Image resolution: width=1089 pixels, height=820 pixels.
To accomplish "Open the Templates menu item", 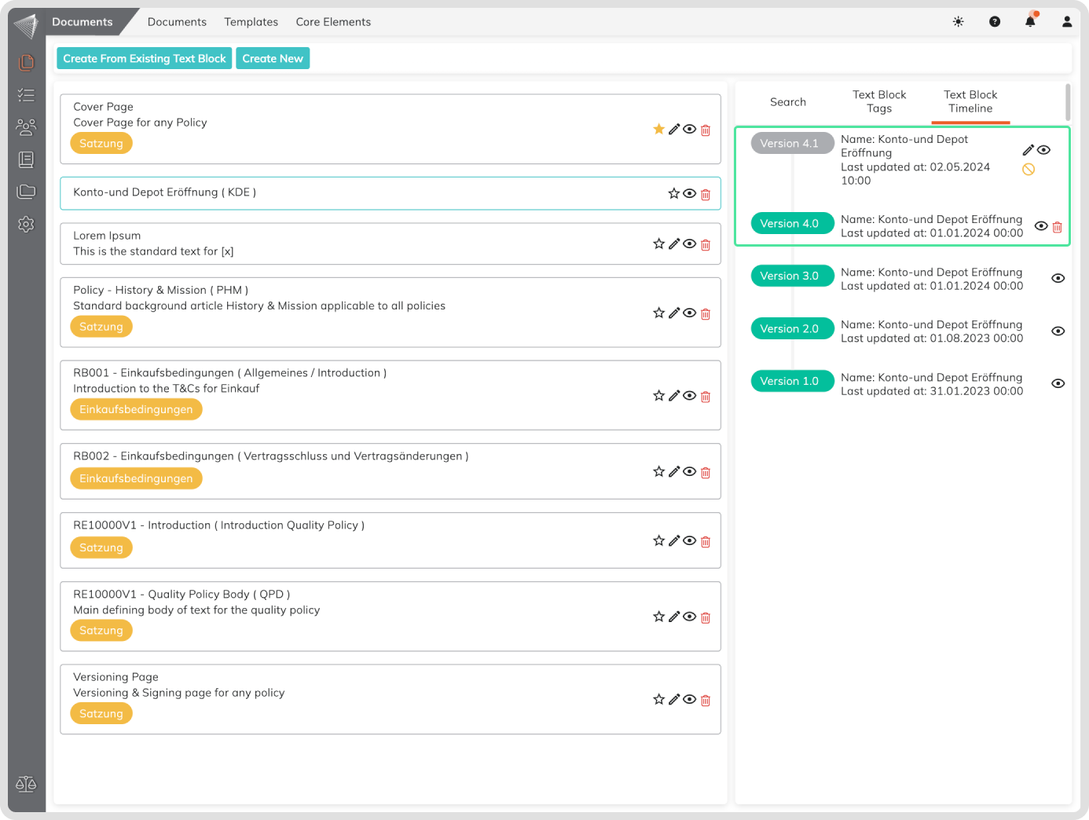I will point(251,22).
